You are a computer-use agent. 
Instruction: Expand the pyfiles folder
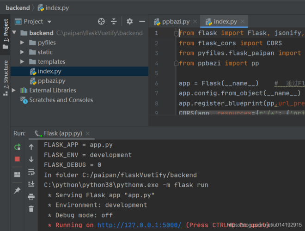pos(22,43)
